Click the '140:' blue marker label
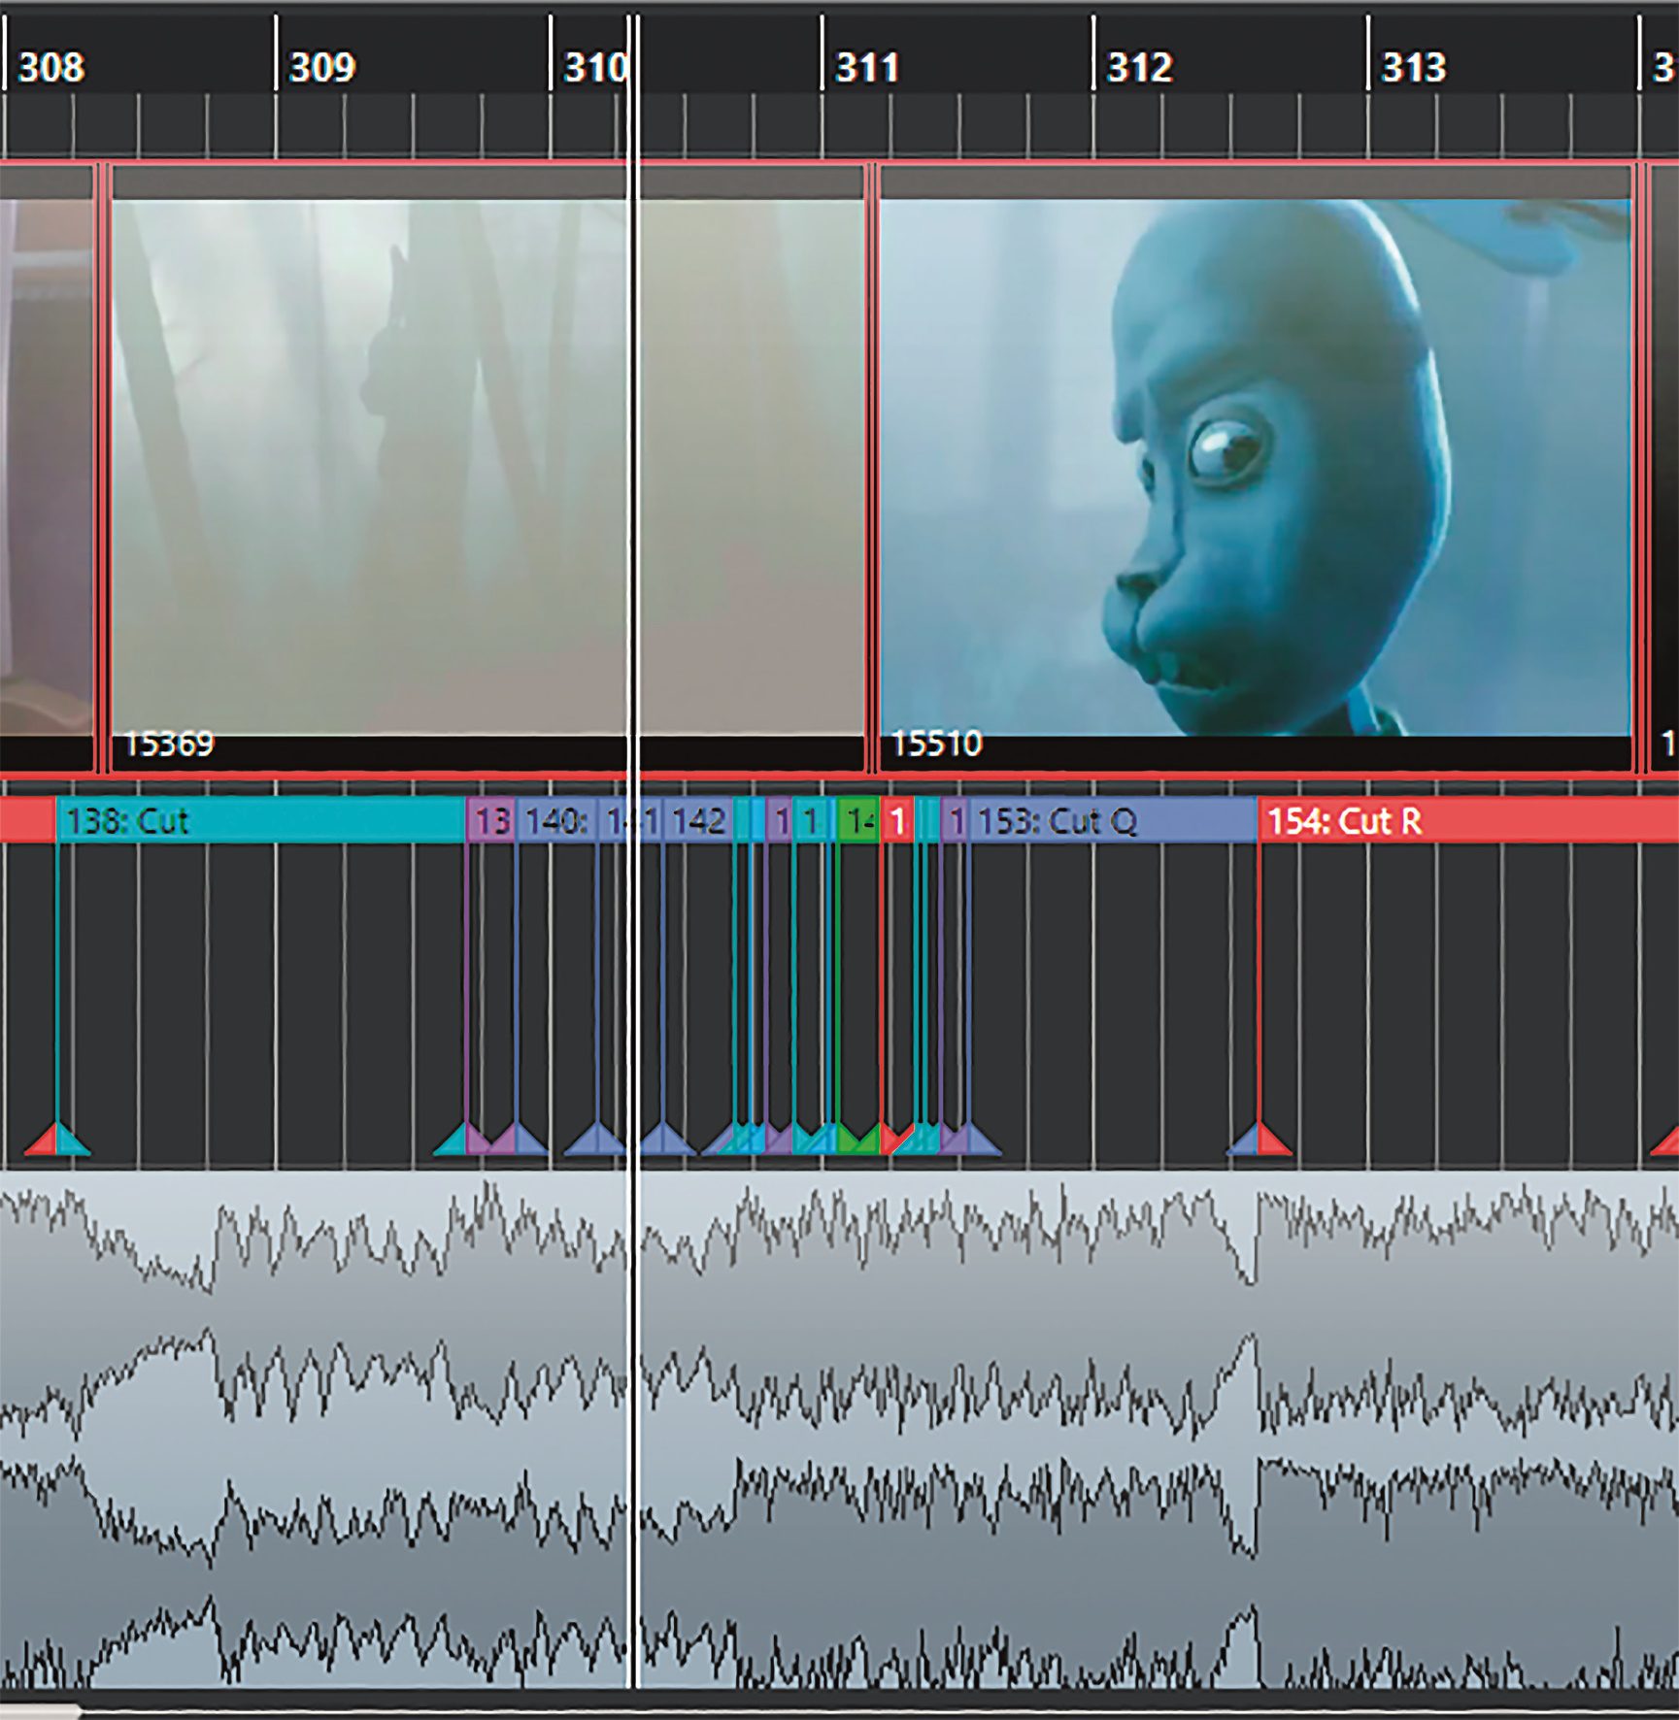 (555, 821)
